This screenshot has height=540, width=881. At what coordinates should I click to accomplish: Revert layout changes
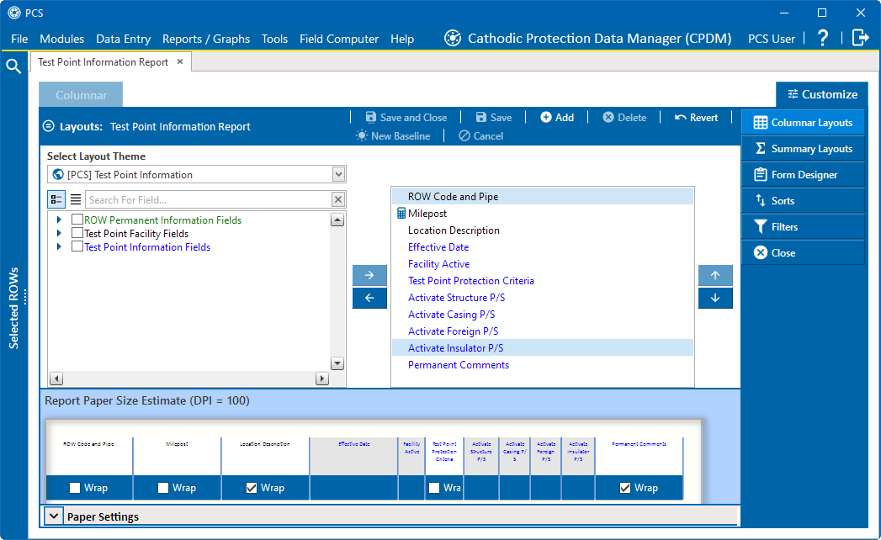[x=696, y=118]
